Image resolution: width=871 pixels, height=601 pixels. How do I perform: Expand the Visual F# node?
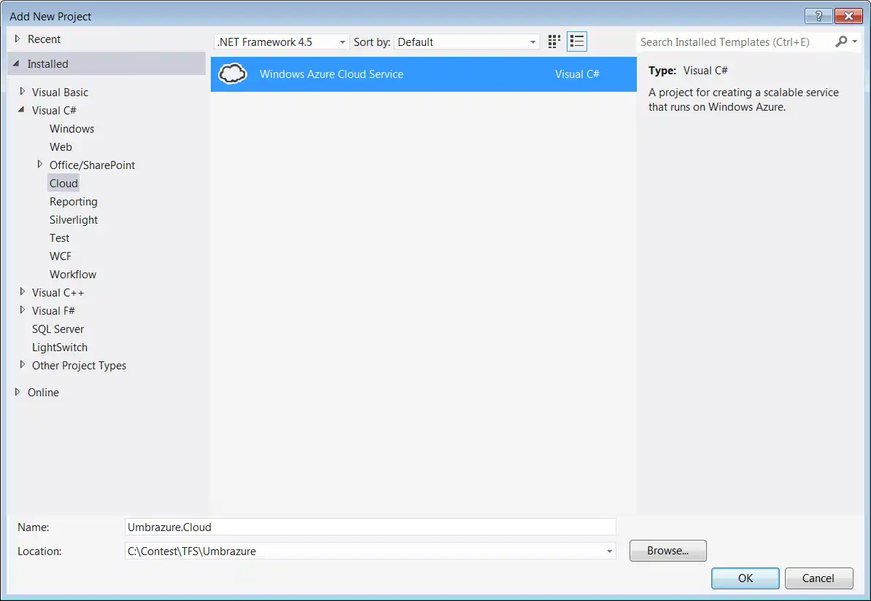[x=22, y=310]
